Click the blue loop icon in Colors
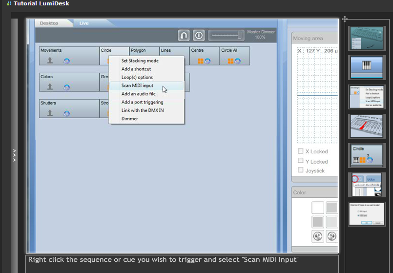Image resolution: width=393 pixels, height=273 pixels. pyautogui.click(x=66, y=87)
